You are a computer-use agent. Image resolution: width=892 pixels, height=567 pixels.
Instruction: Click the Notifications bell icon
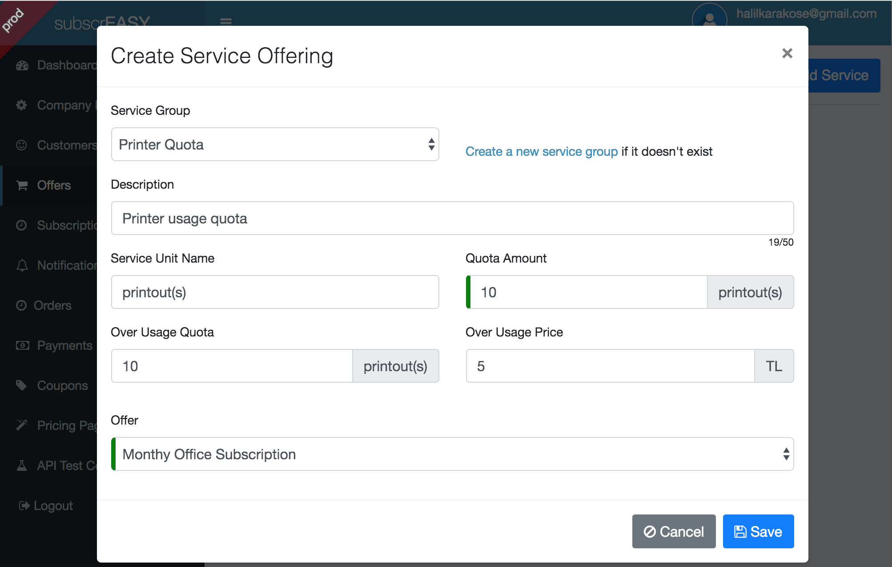point(22,266)
